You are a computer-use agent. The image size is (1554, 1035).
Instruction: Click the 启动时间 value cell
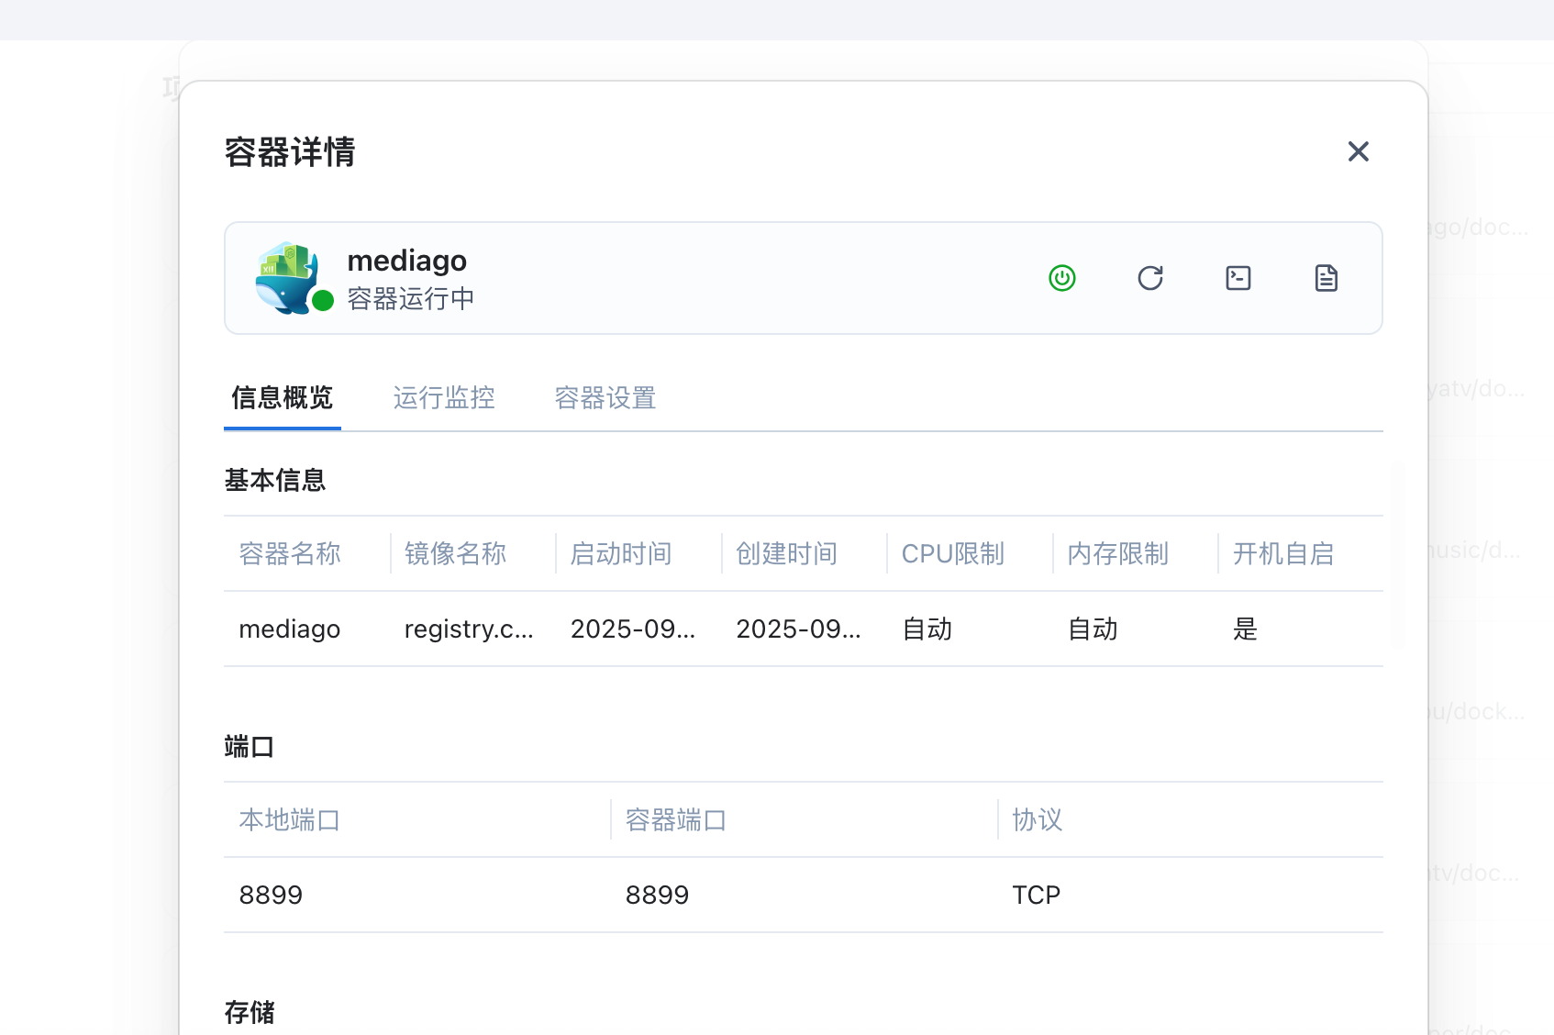pyautogui.click(x=632, y=629)
